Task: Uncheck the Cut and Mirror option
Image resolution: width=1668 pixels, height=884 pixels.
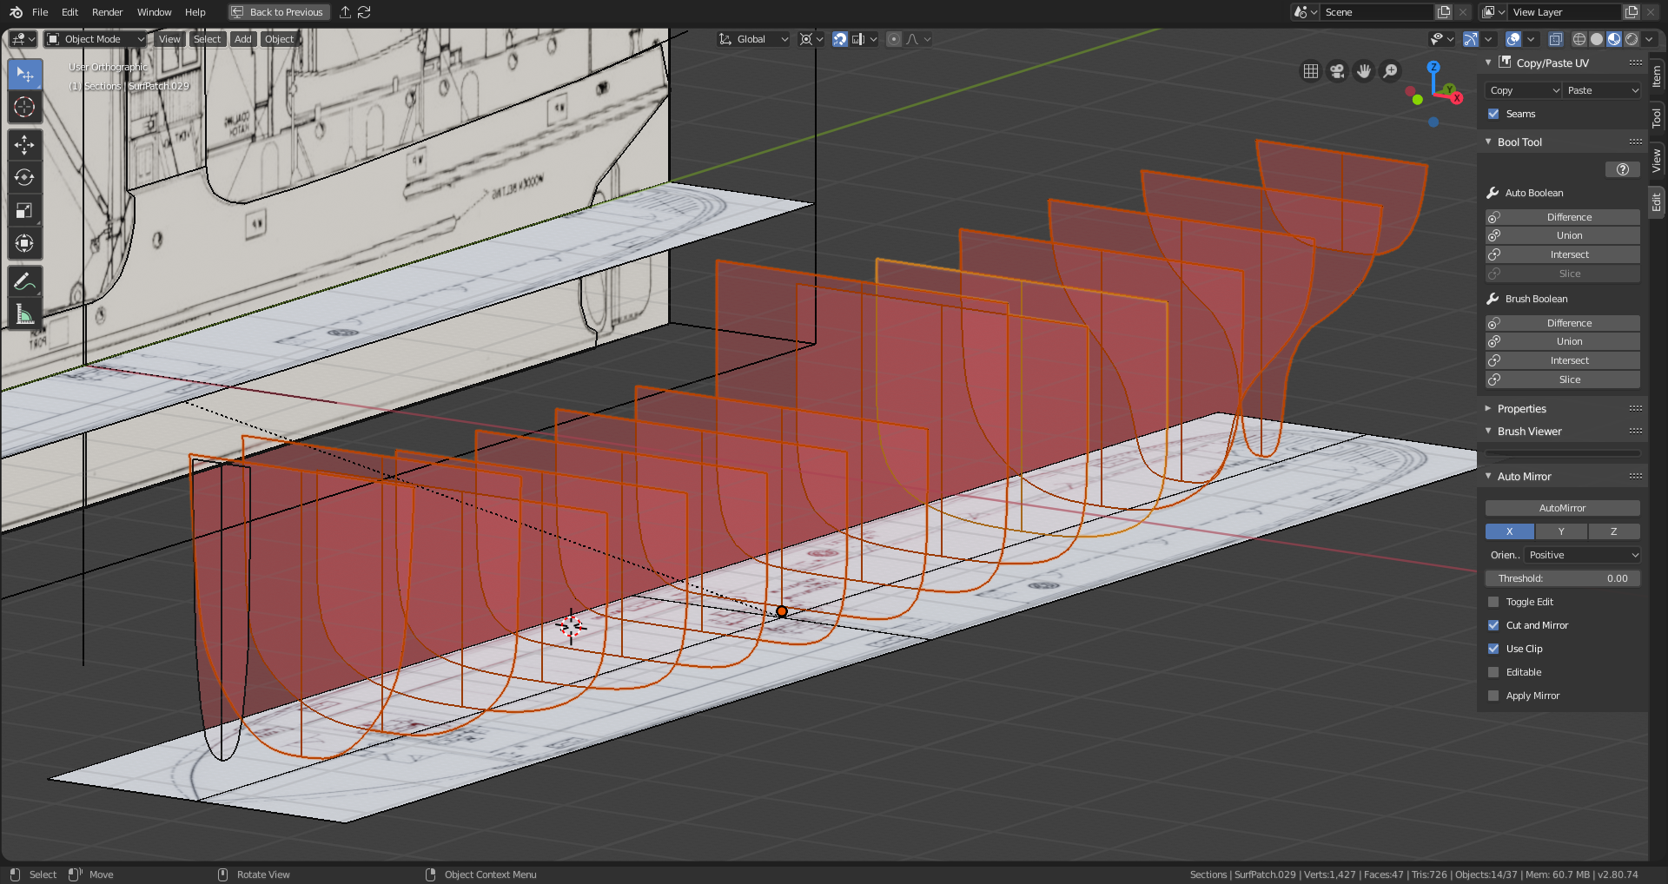Action: pyautogui.click(x=1493, y=625)
